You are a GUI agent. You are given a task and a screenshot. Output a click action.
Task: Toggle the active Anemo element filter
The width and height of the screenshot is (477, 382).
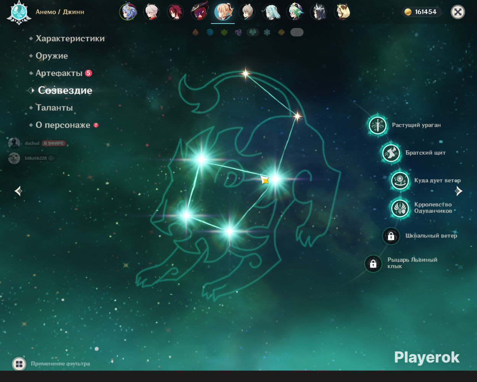253,32
